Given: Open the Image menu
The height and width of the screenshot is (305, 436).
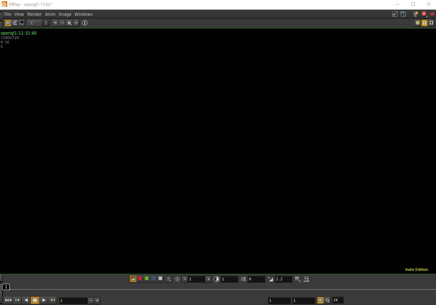Looking at the screenshot, I should 65,14.
